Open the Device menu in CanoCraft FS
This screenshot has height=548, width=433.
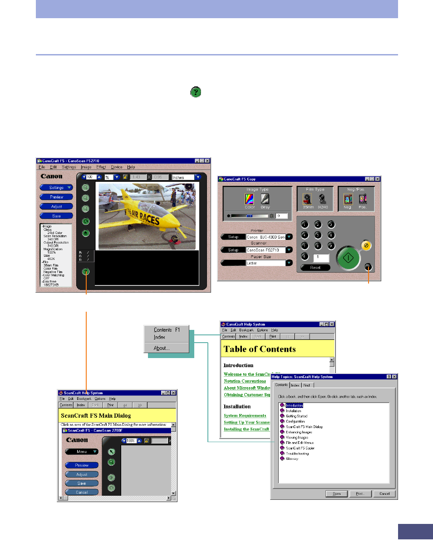click(117, 167)
